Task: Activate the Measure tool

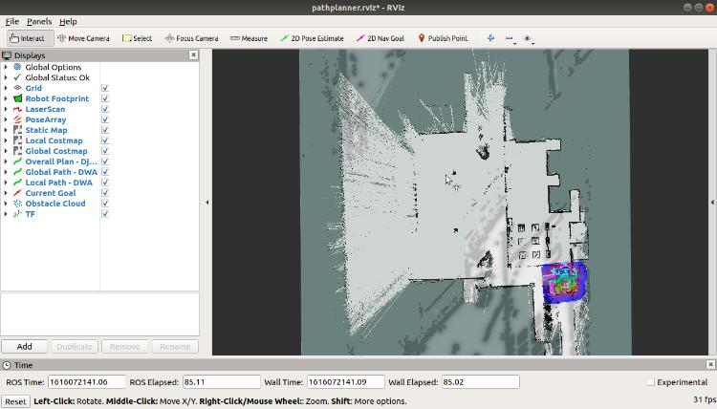Action: point(248,38)
